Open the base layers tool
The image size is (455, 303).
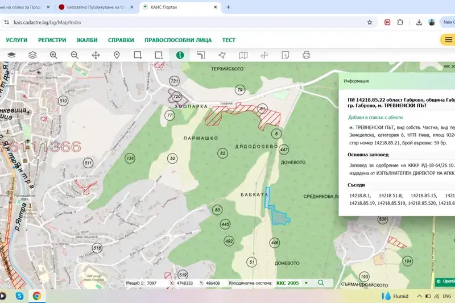(11, 55)
